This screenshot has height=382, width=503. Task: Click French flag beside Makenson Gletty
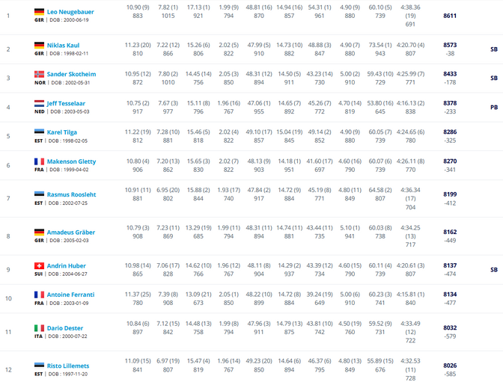pos(39,161)
